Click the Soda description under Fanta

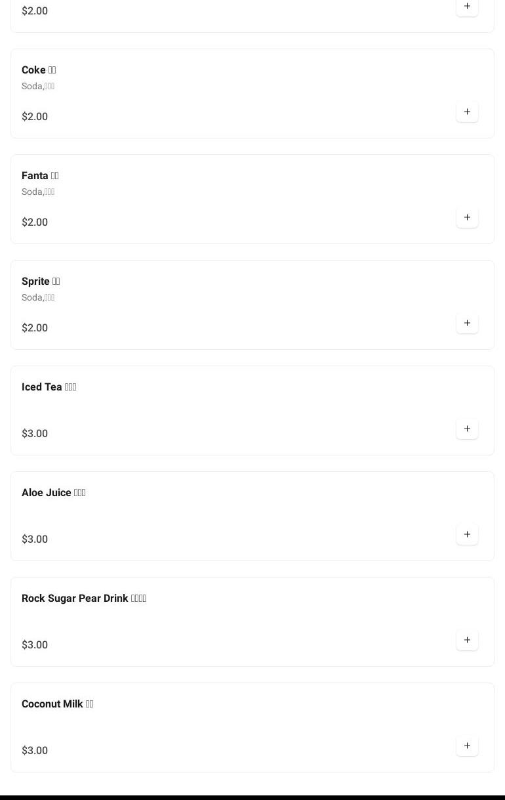38,192
